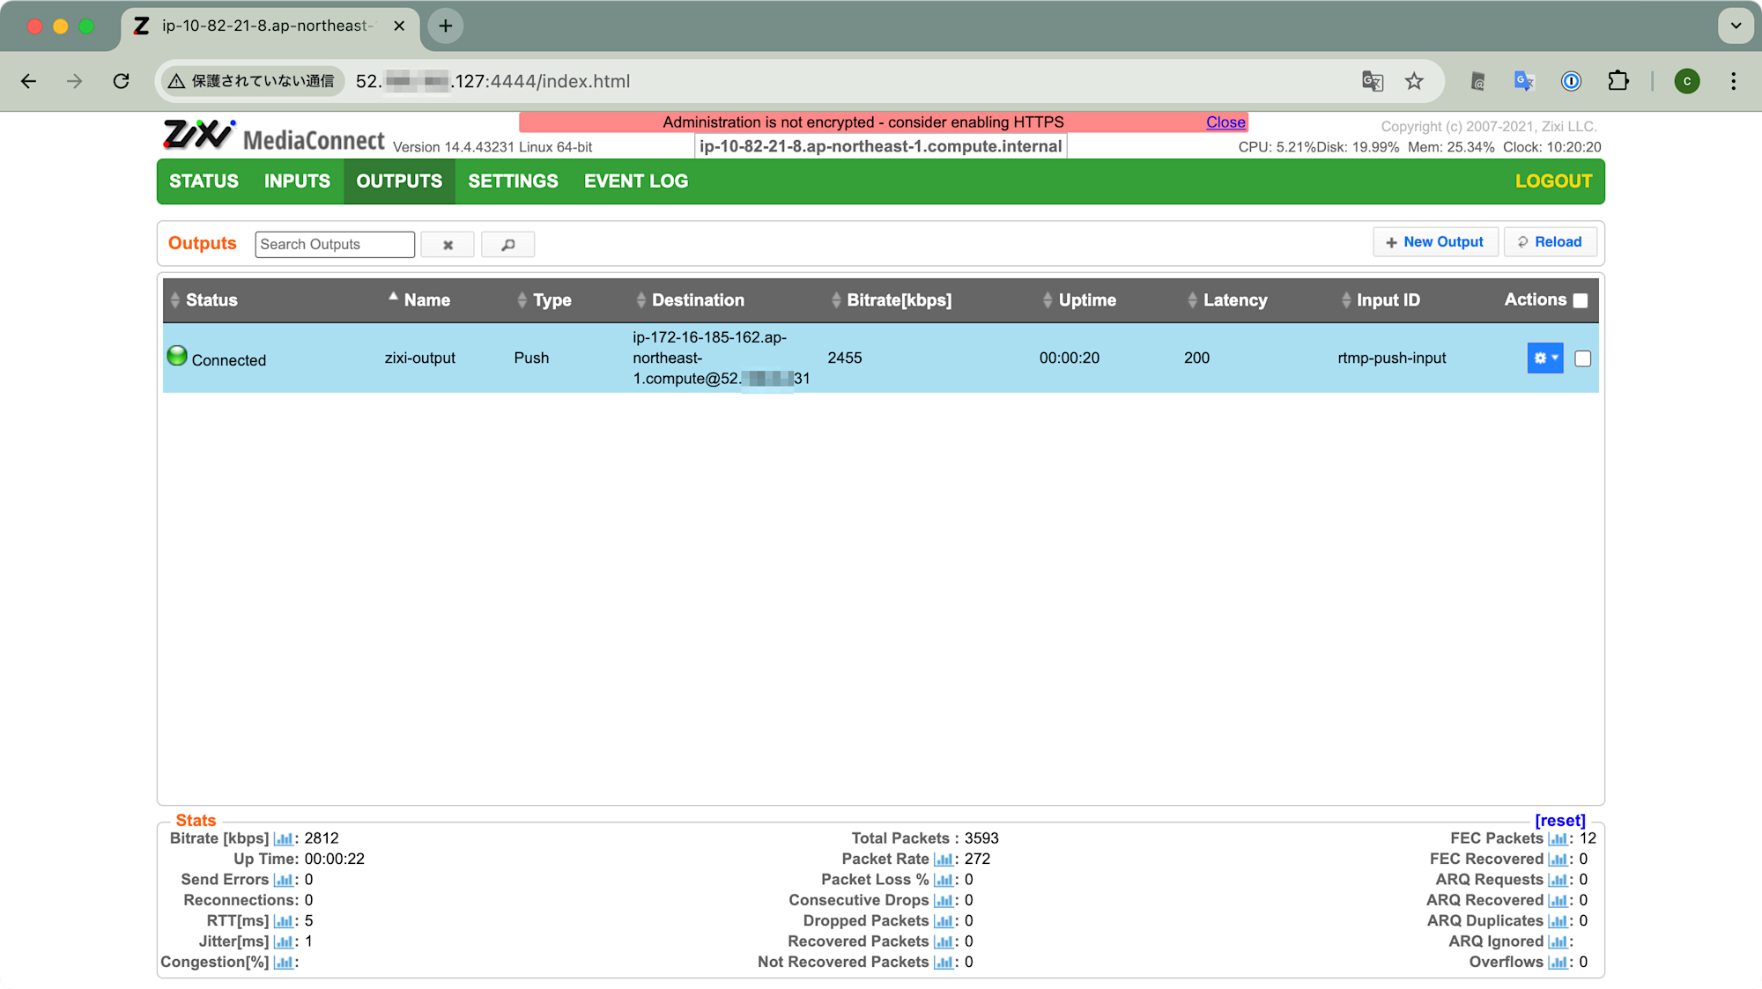Image resolution: width=1762 pixels, height=989 pixels.
Task: Bookmark page with star icon
Action: (1414, 81)
